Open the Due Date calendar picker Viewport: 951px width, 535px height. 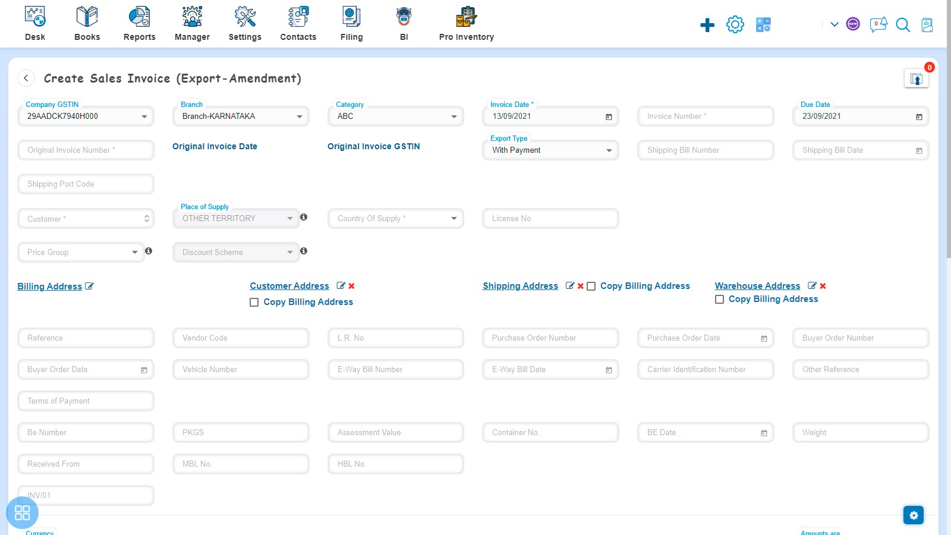pyautogui.click(x=919, y=117)
